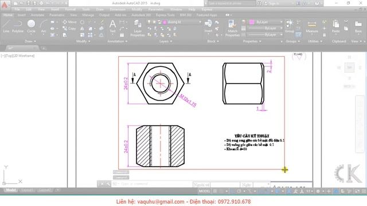Open the Dimension menu
This screenshot has height=206, width=367.
point(118,9)
